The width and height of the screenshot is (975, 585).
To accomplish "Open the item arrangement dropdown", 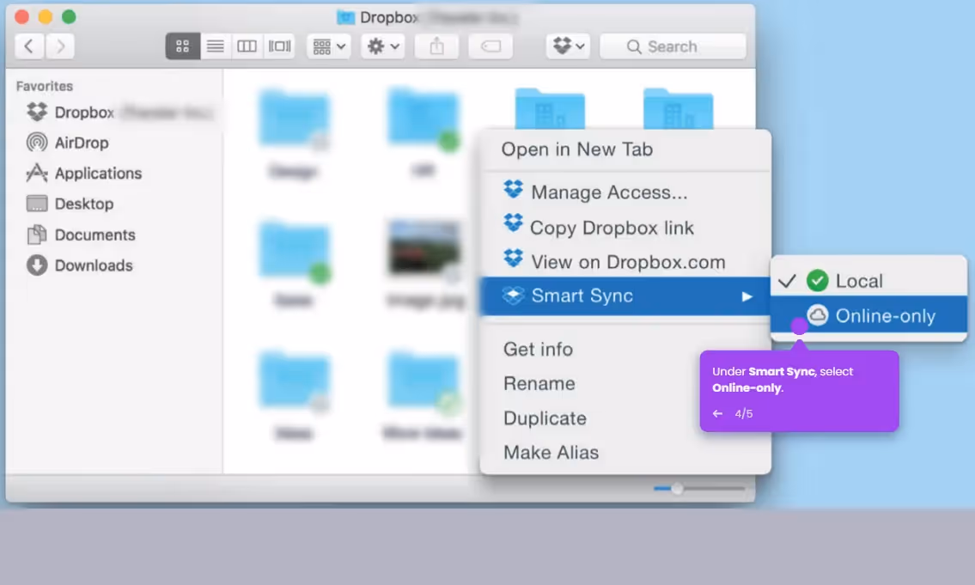I will click(x=329, y=46).
